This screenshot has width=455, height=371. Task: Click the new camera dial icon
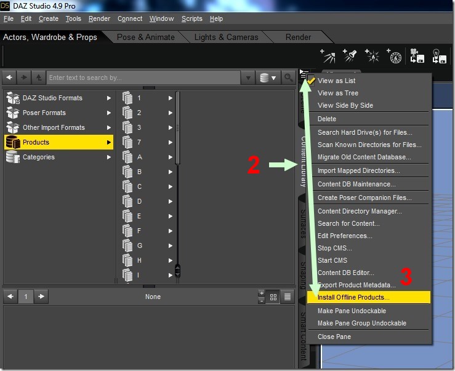coord(394,56)
